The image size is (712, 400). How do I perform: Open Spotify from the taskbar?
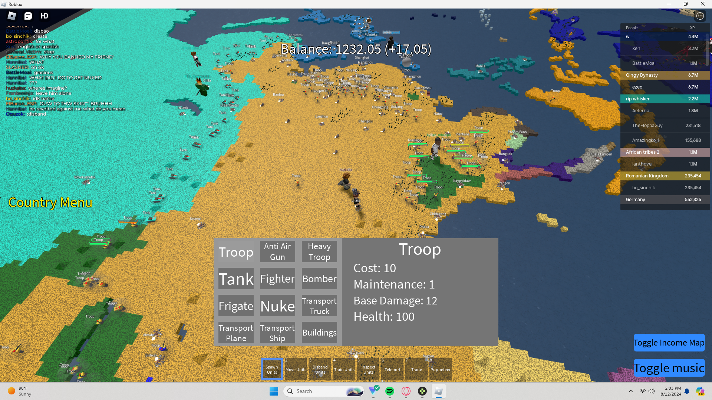pos(389,391)
